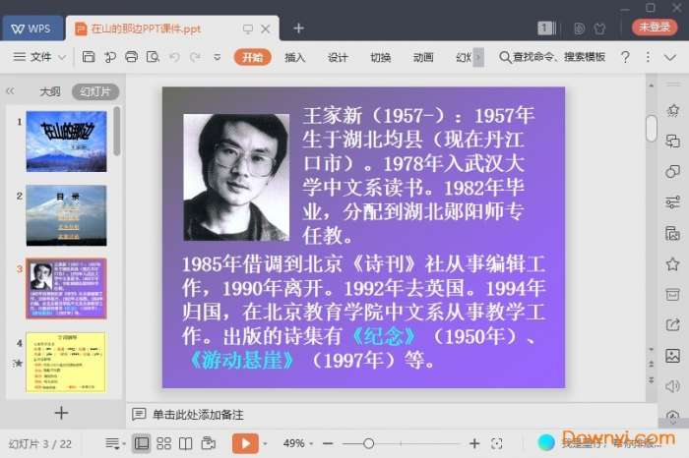This screenshot has width=689, height=458.
Task: Switch to the 幻灯片 thumbnails view
Action: coord(95,91)
